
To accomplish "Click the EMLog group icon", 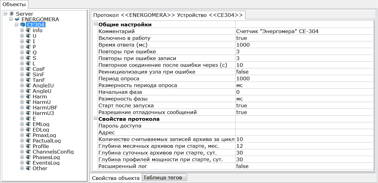I will click(x=28, y=124).
